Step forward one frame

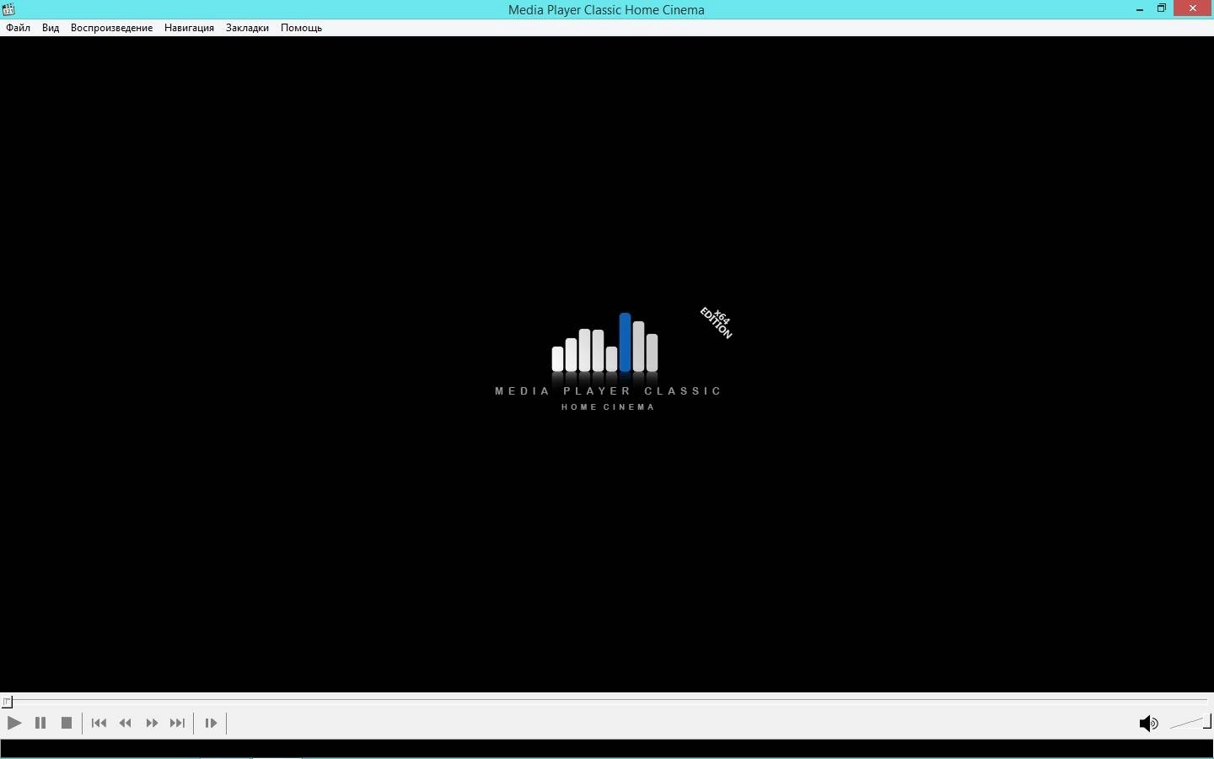pos(211,723)
